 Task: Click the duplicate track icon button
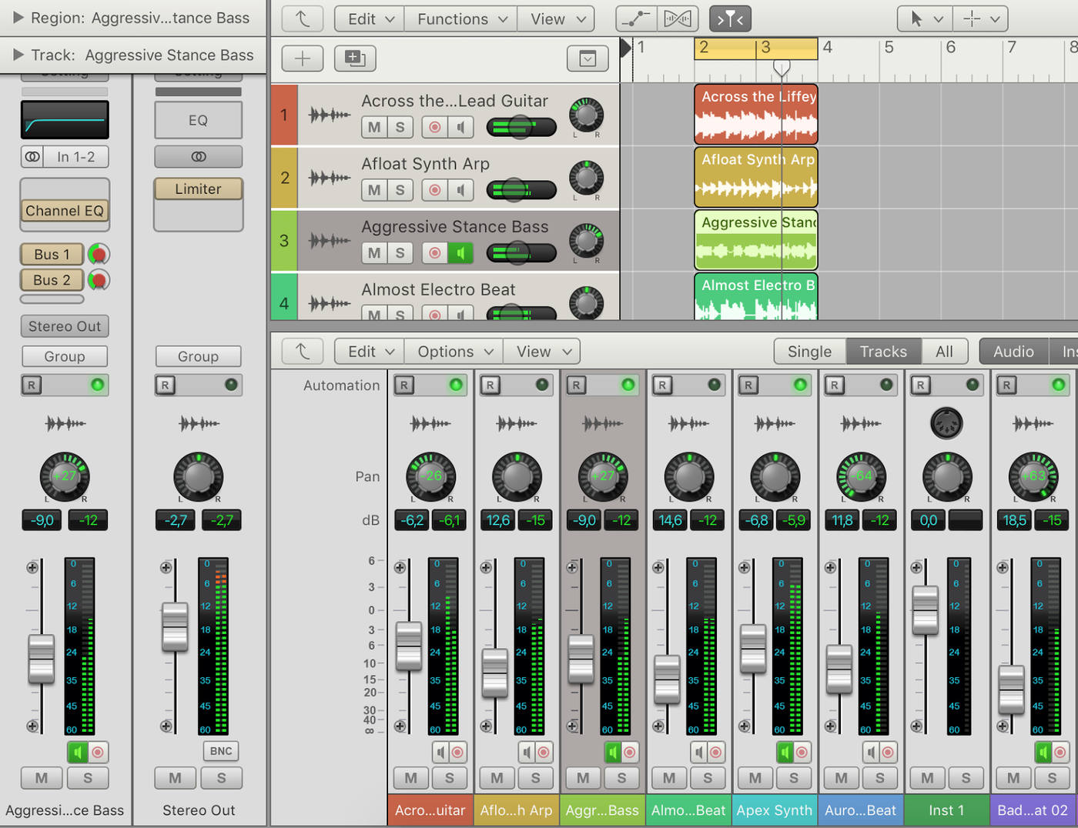(x=355, y=58)
